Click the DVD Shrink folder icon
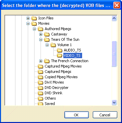This screenshot has width=122, height=123. [x=41, y=93]
